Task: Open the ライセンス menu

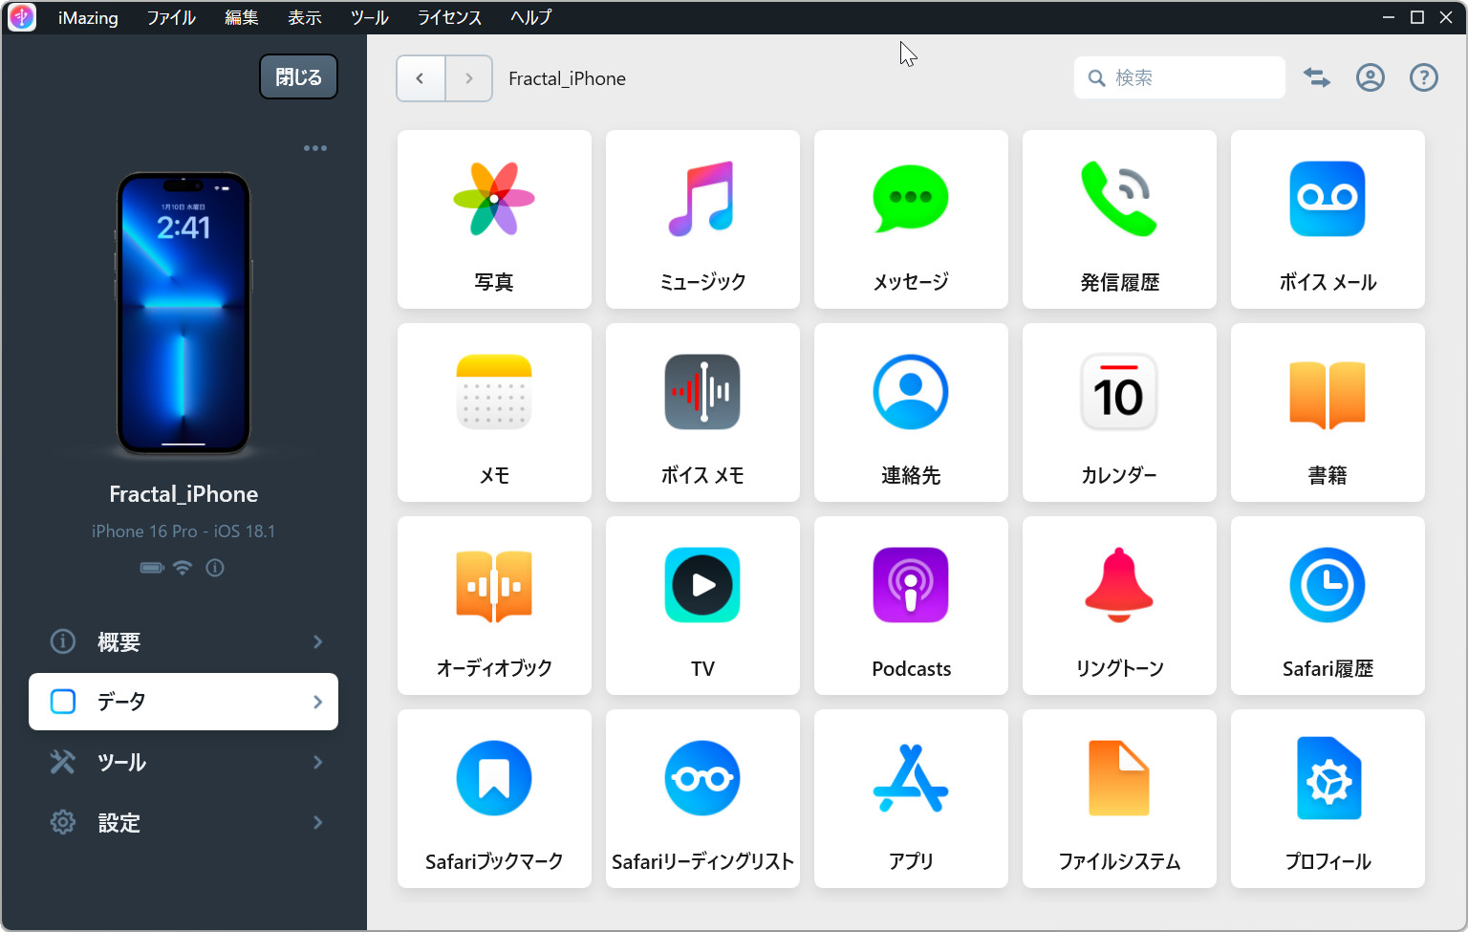Action: (x=449, y=17)
